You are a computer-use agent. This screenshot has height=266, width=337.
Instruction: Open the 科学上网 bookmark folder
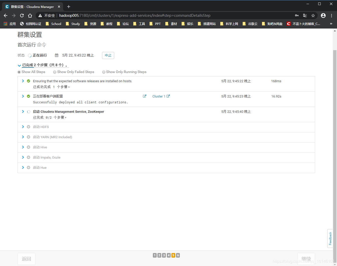click(x=229, y=24)
